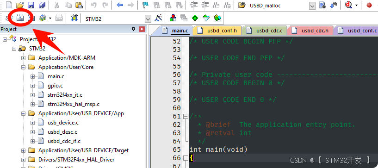Expand main.c includes in the project tree
378x168 pixels.
point(32,76)
